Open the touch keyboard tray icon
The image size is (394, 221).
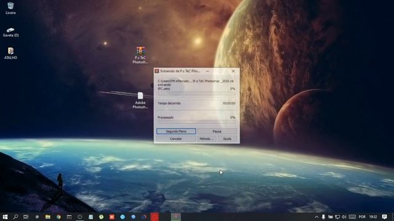352,217
